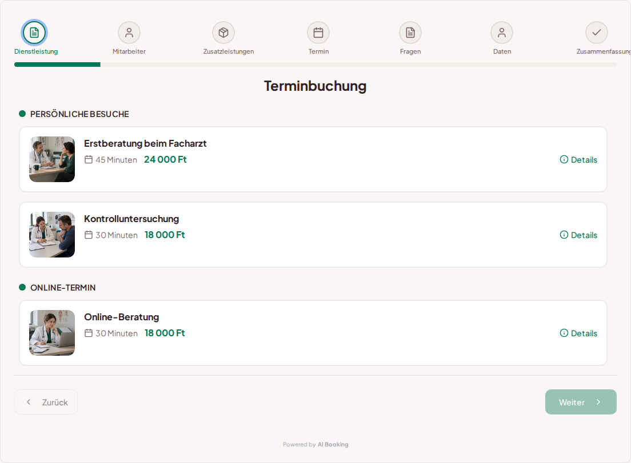Click info icon beside Erstberatung Details
This screenshot has width=631, height=463.
click(564, 159)
